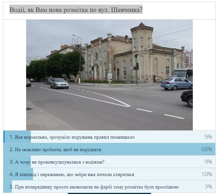Screen dimensions: 217x194
Task: Open the street intersection photo
Action: [x=109, y=75]
